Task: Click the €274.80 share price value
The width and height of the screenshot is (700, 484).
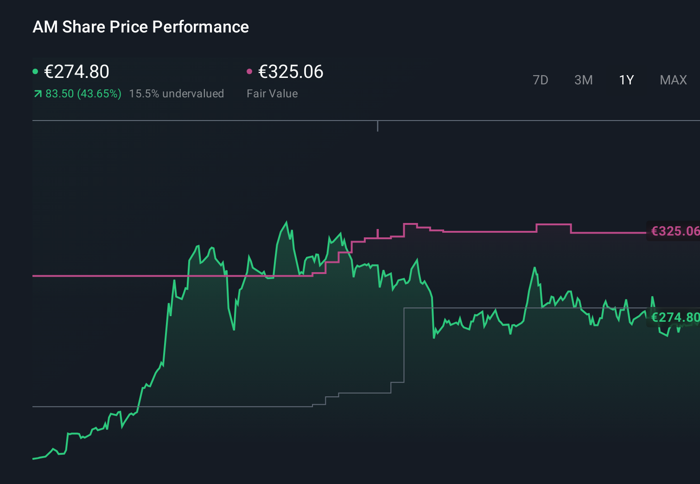Action: pyautogui.click(x=76, y=72)
